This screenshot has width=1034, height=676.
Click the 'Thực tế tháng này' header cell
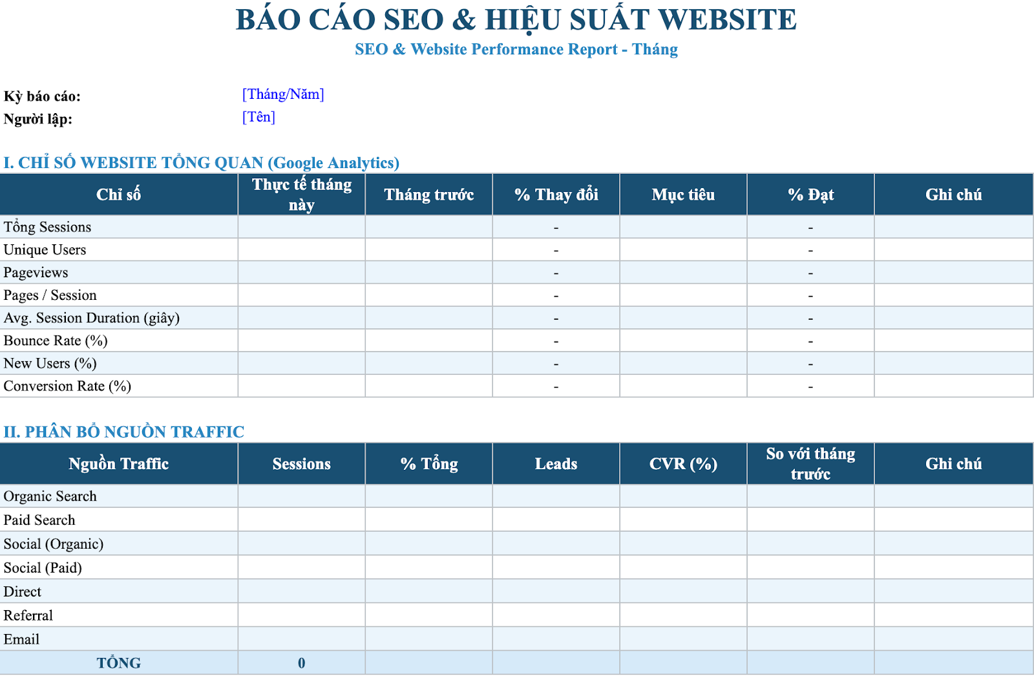pos(302,195)
